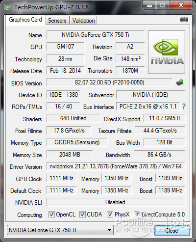The width and height of the screenshot is (196, 242).
Task: Click the Driver Version text field
Action: pyautogui.click(x=116, y=166)
